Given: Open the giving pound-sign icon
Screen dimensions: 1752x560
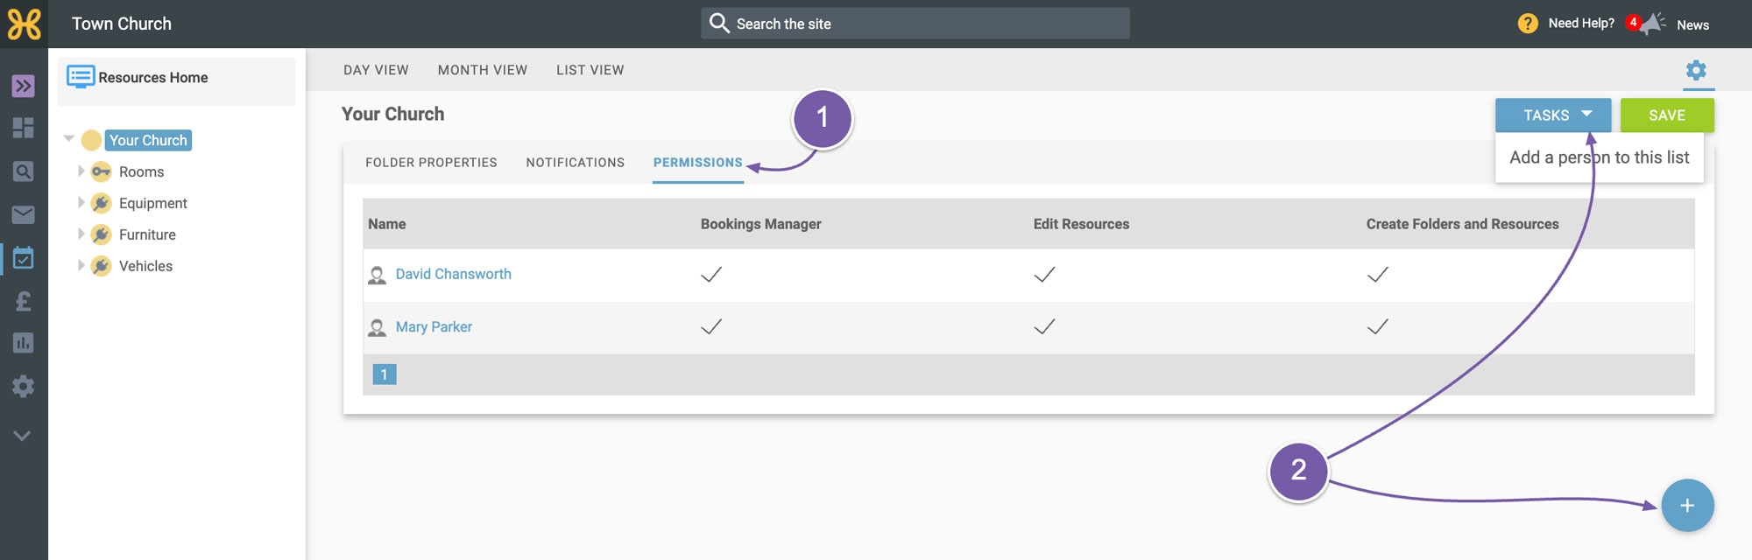Looking at the screenshot, I should click(24, 301).
